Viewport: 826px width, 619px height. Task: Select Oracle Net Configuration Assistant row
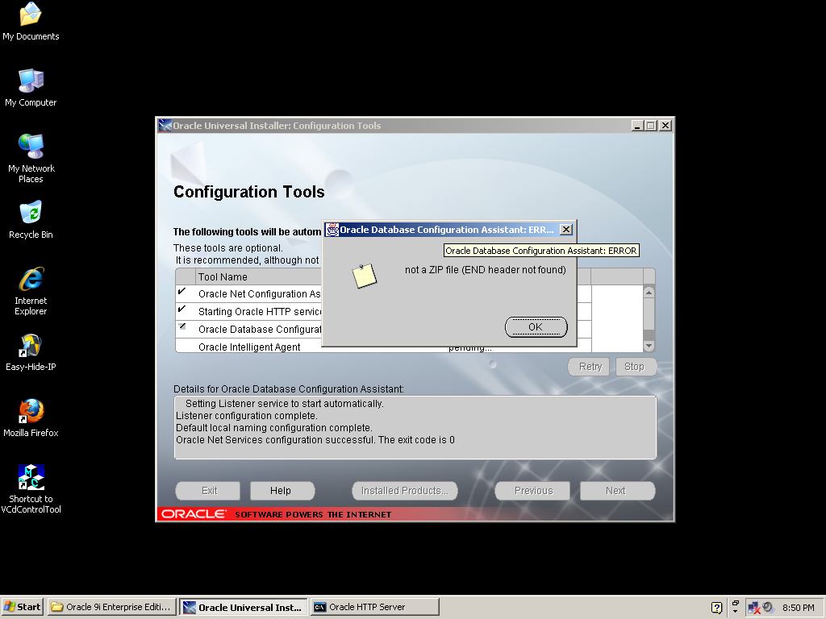pos(259,294)
